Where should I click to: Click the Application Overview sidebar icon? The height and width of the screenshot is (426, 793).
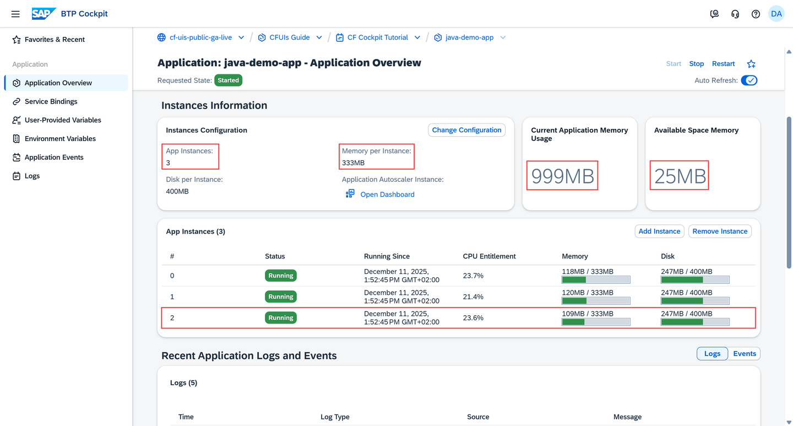(x=16, y=83)
